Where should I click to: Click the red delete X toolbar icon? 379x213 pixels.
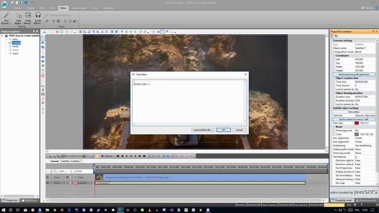(x=57, y=32)
